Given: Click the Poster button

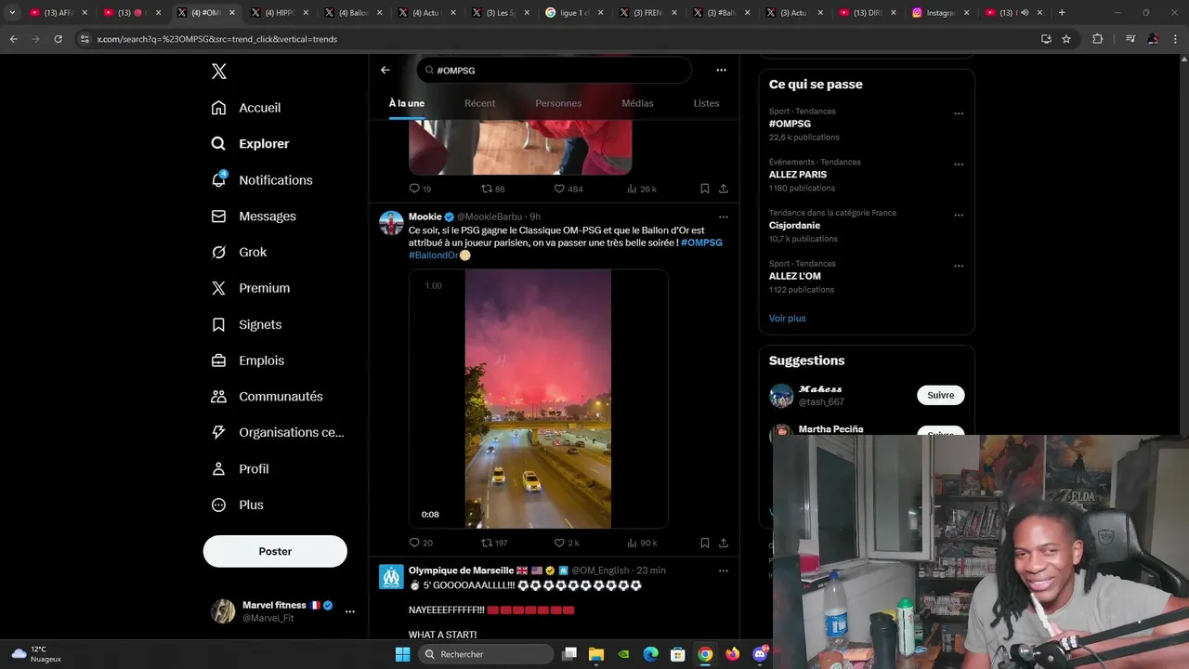Looking at the screenshot, I should pyautogui.click(x=275, y=551).
